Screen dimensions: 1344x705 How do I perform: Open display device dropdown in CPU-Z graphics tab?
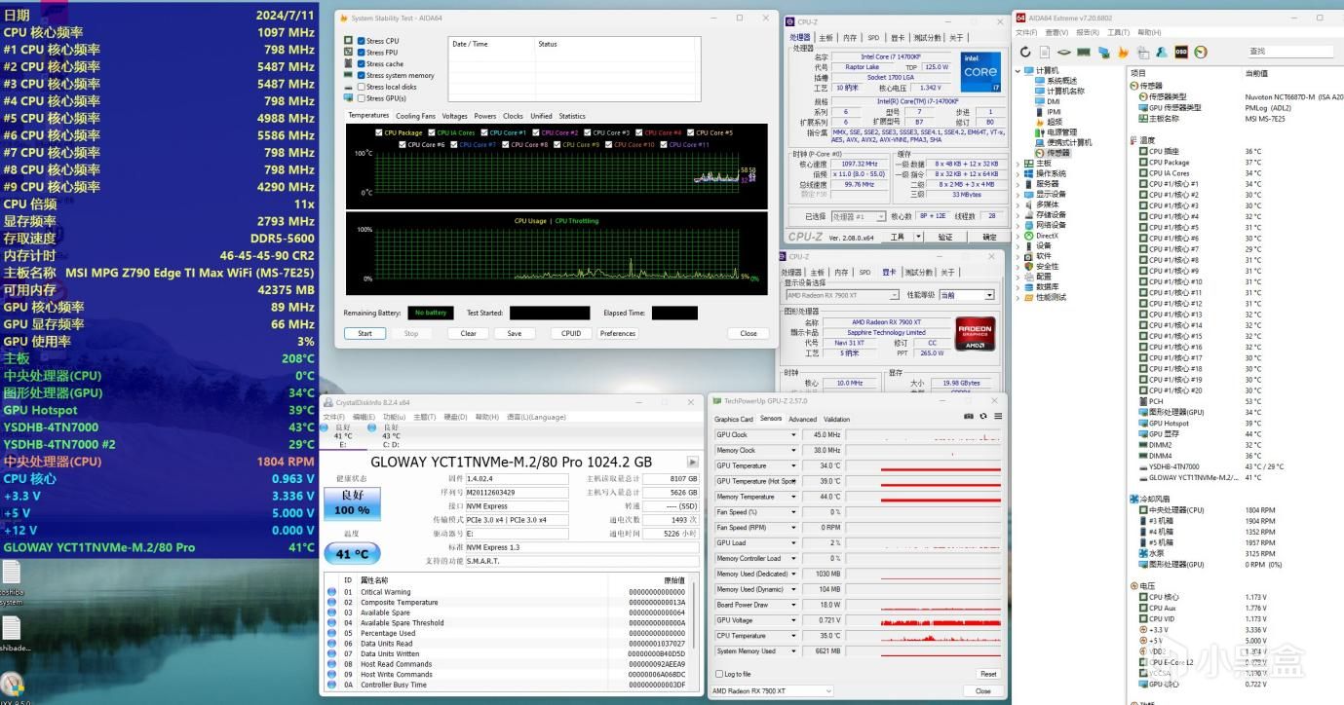[x=842, y=295]
